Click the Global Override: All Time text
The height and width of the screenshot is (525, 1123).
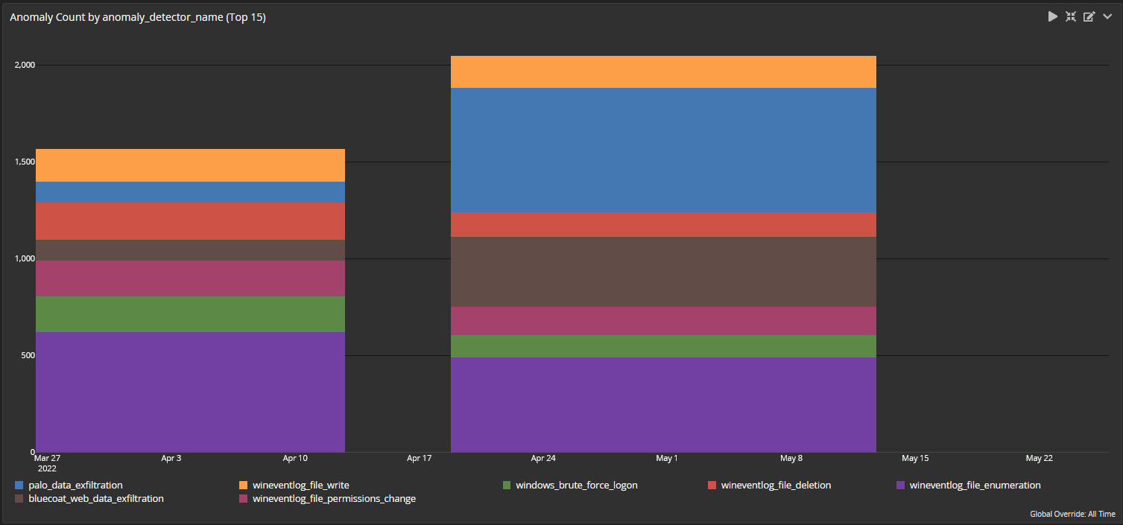1072,514
